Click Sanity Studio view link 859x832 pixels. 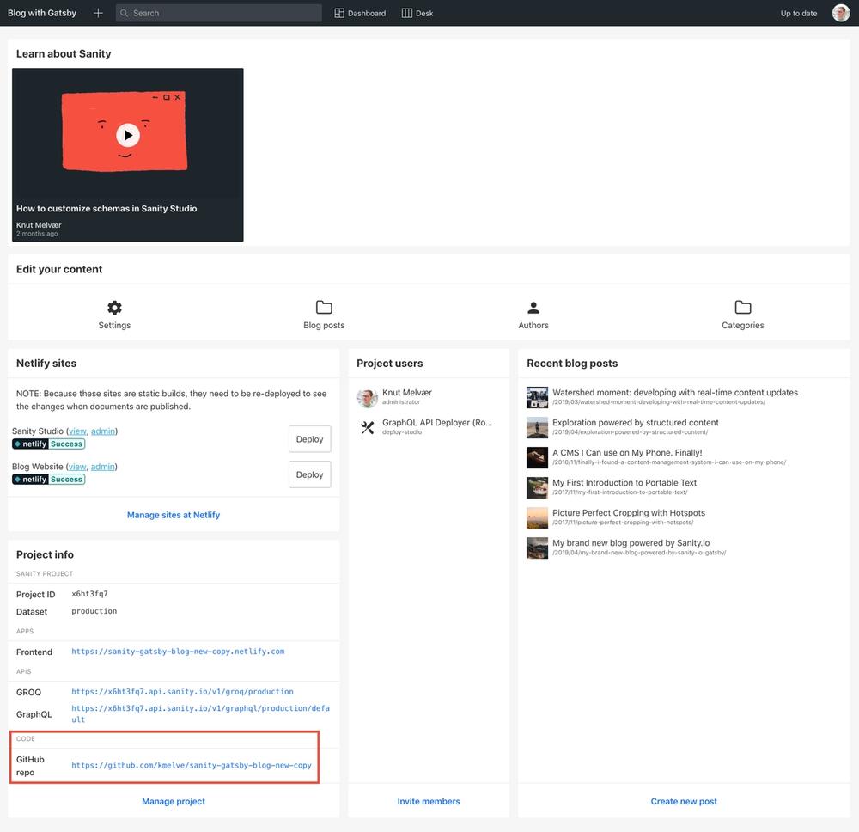[x=77, y=431]
